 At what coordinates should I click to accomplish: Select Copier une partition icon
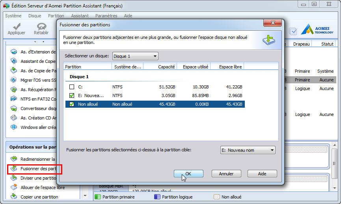click(14, 197)
